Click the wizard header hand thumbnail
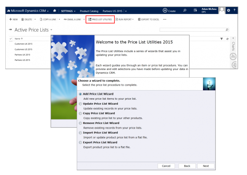247x175 pixels. (x=209, y=84)
